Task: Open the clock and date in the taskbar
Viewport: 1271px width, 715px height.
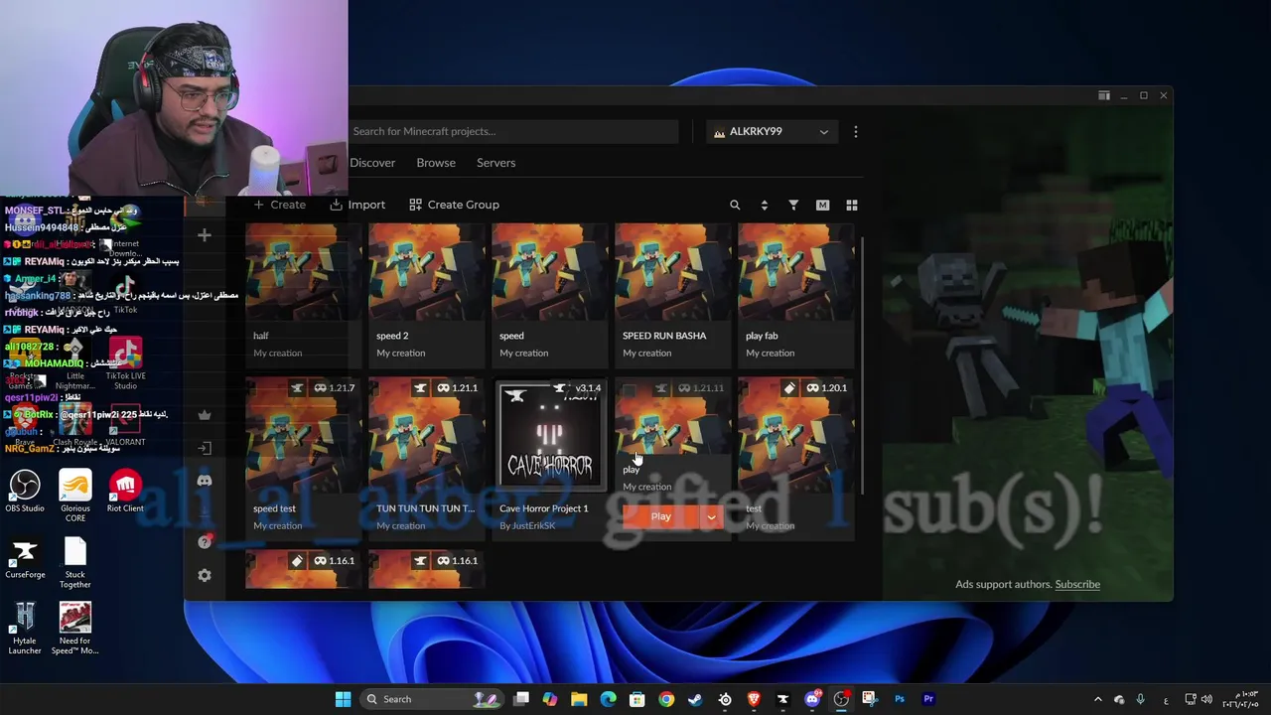Action: click(1239, 699)
